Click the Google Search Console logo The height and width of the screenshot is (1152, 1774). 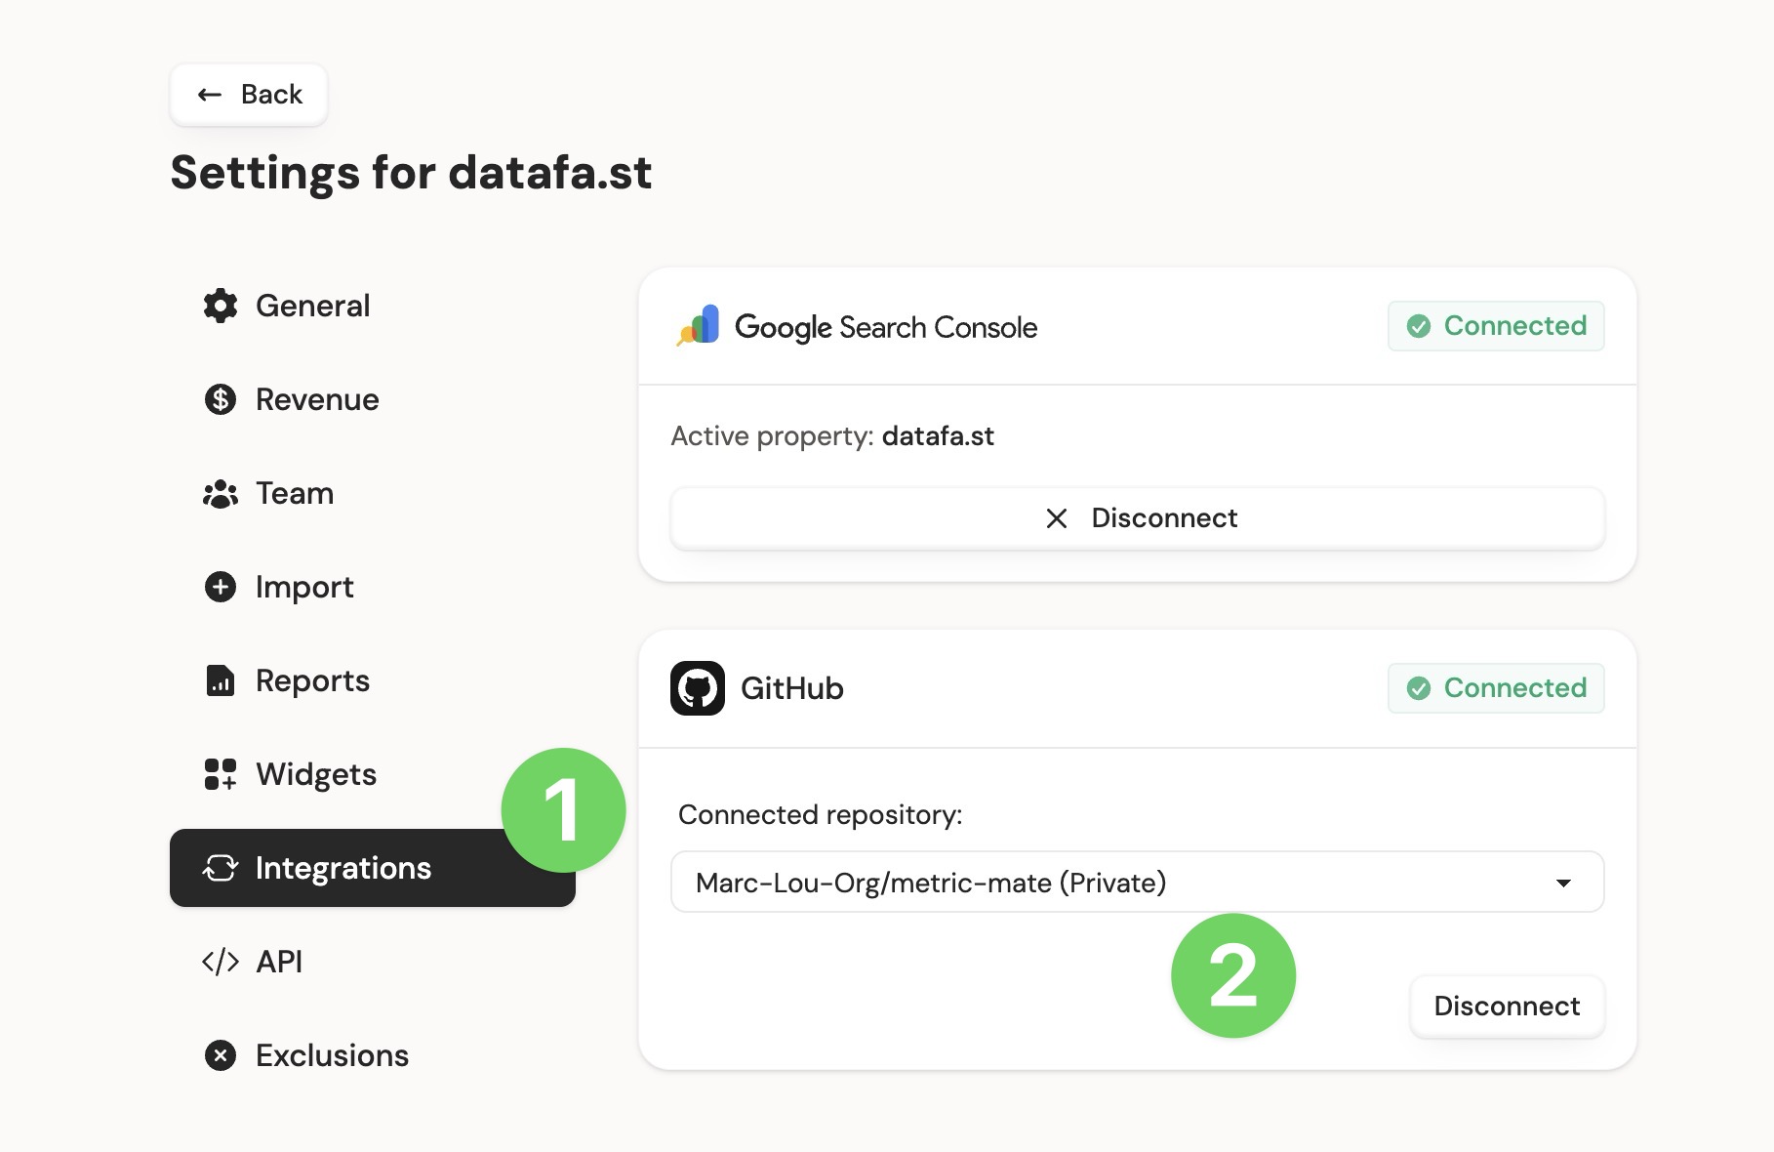point(699,326)
